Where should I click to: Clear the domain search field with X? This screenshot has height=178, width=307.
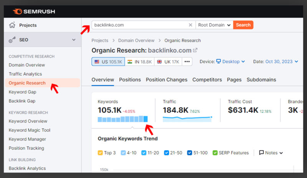coord(190,25)
